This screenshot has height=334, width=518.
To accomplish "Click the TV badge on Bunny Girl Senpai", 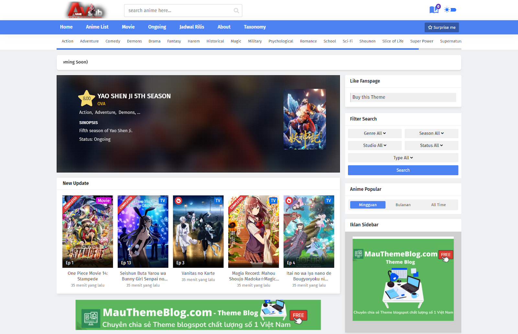I will coord(163,201).
